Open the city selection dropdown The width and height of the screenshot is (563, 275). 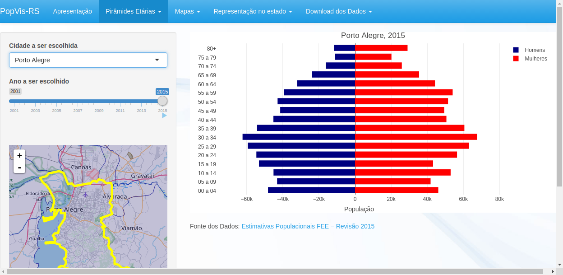(x=88, y=60)
